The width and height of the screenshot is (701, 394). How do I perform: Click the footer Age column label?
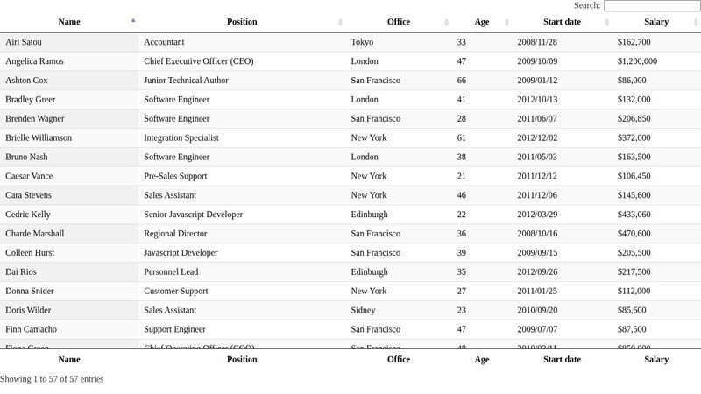pyautogui.click(x=482, y=359)
